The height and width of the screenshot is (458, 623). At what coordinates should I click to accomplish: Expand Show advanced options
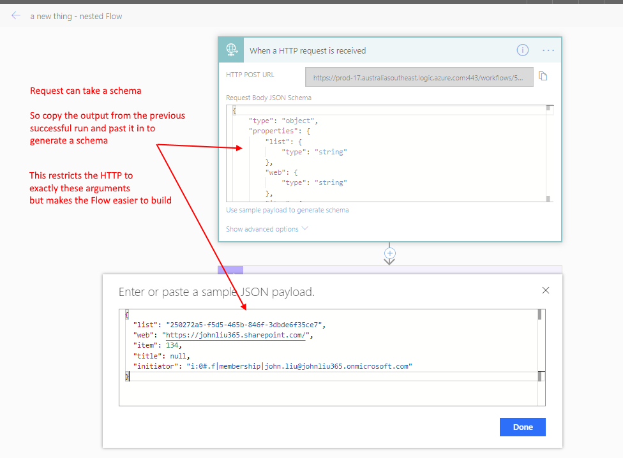(x=267, y=229)
